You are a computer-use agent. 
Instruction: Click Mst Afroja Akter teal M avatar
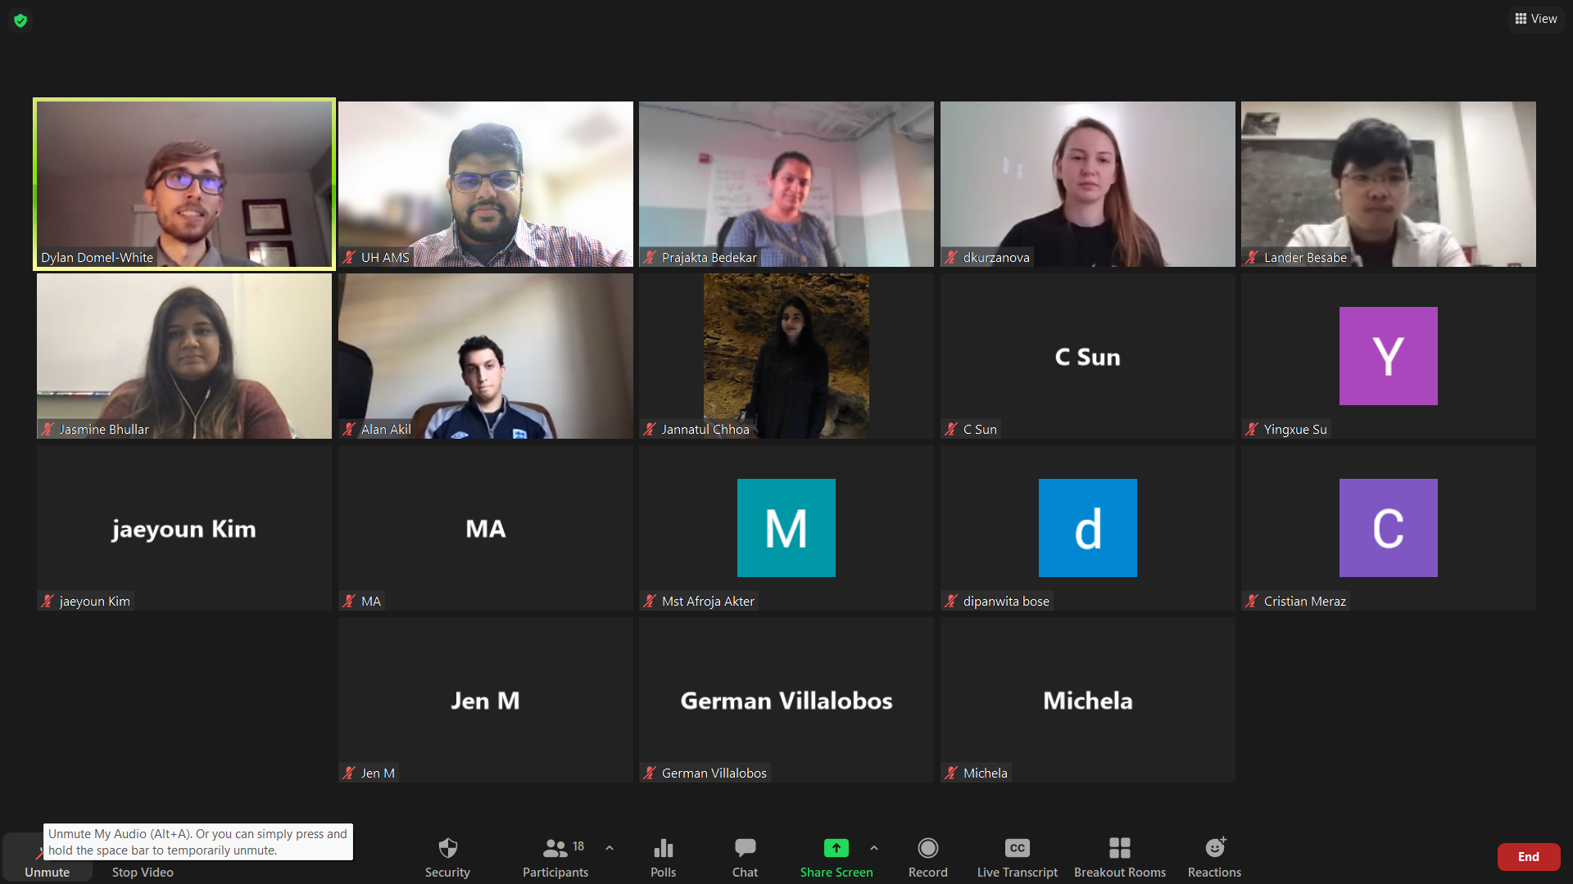[x=786, y=528]
